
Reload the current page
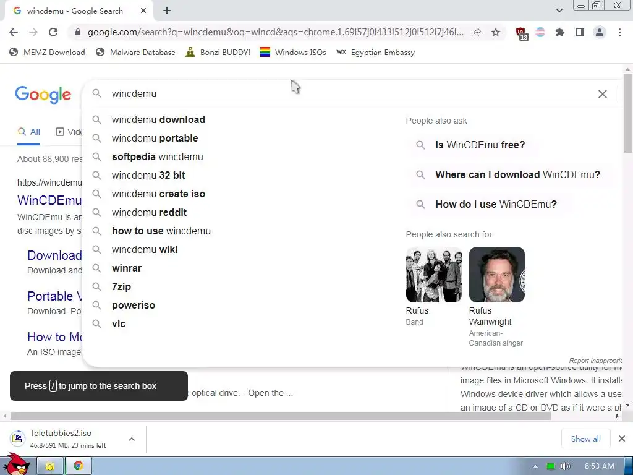(x=53, y=32)
